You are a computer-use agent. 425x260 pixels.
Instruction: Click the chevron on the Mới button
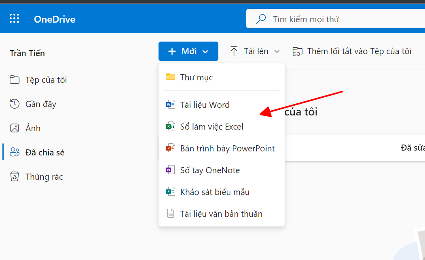pyautogui.click(x=205, y=52)
